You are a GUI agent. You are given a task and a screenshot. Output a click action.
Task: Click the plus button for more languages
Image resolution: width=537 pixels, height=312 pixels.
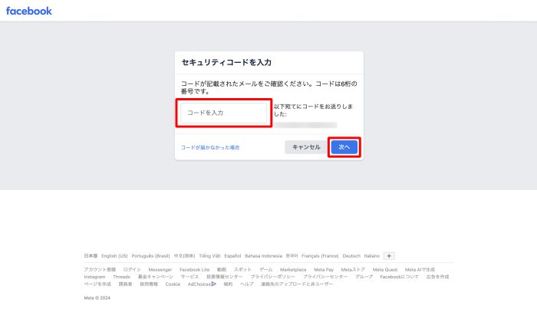coord(389,256)
